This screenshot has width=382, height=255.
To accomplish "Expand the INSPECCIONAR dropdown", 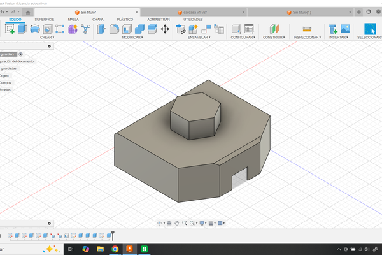I will pyautogui.click(x=307, y=38).
